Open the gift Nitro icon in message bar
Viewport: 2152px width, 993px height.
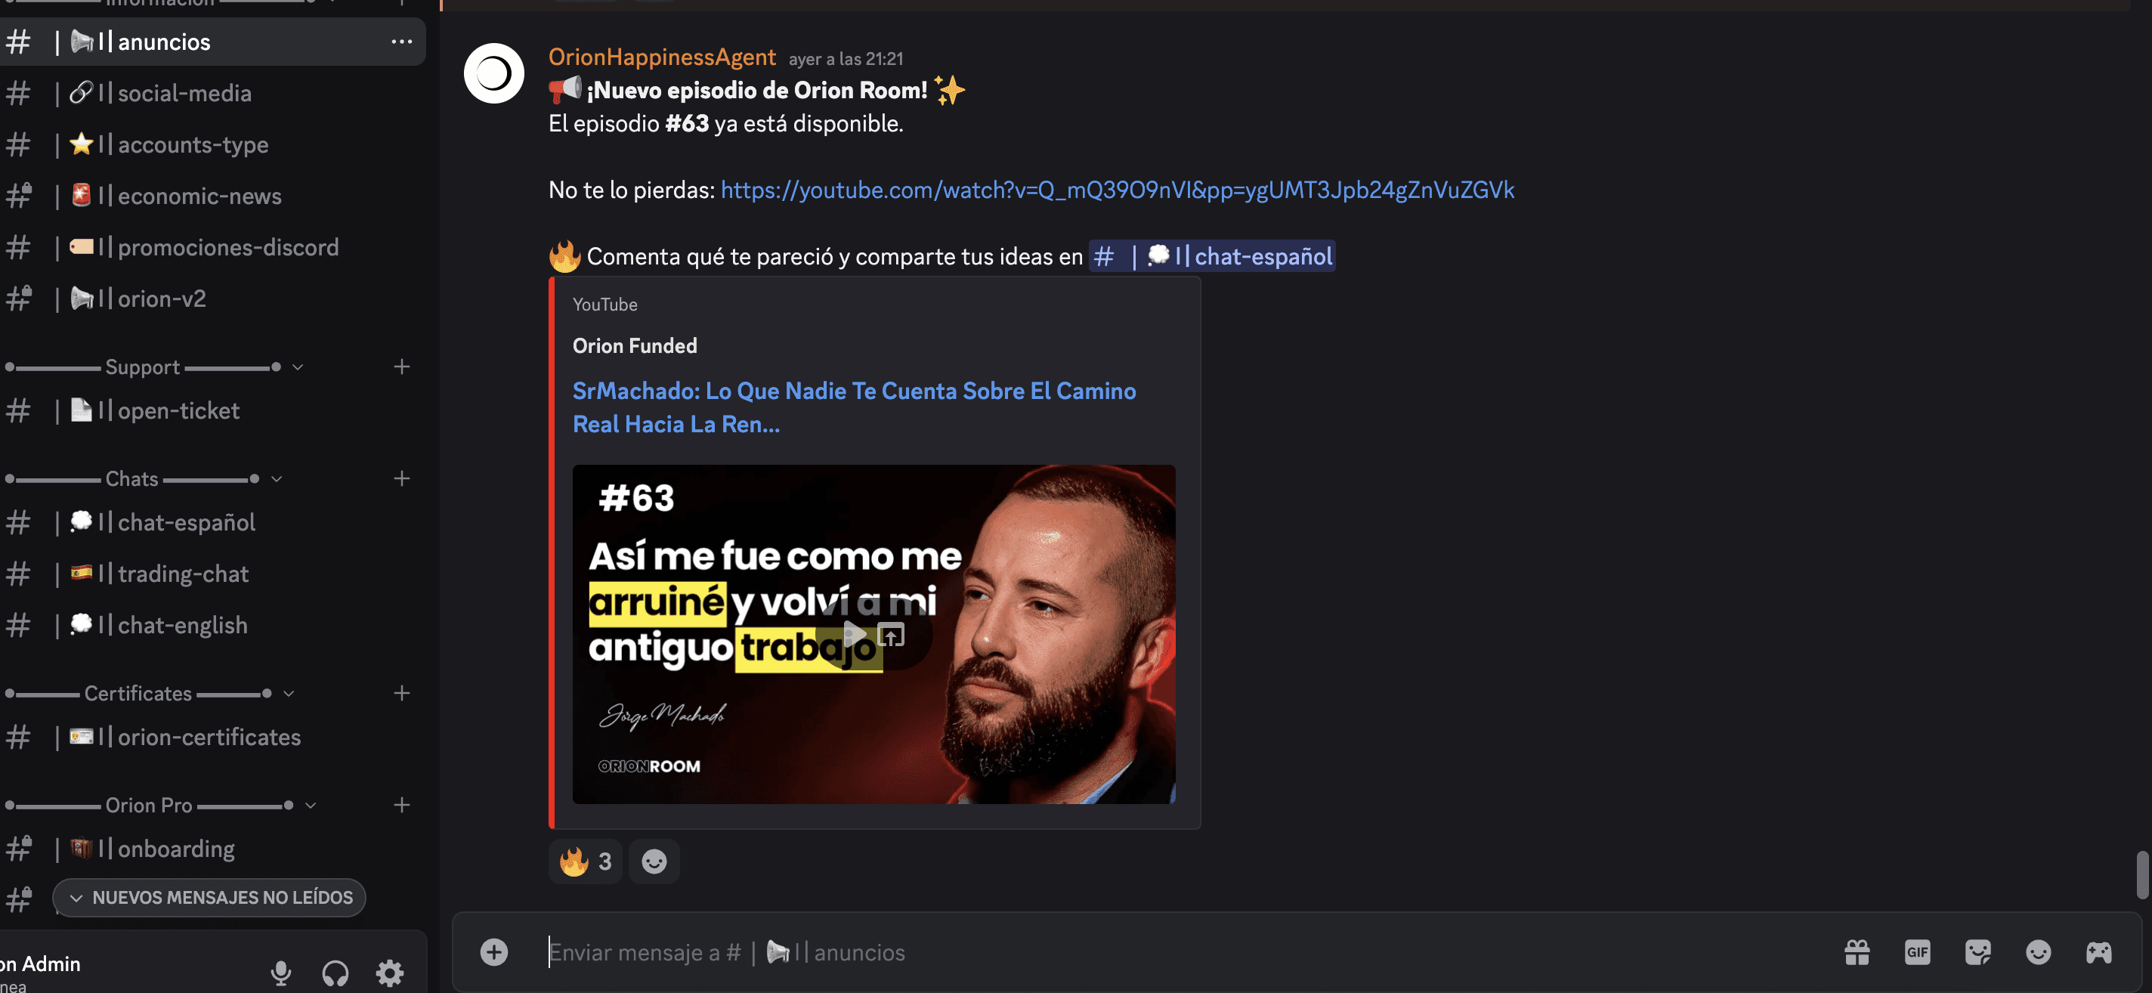tap(1857, 952)
